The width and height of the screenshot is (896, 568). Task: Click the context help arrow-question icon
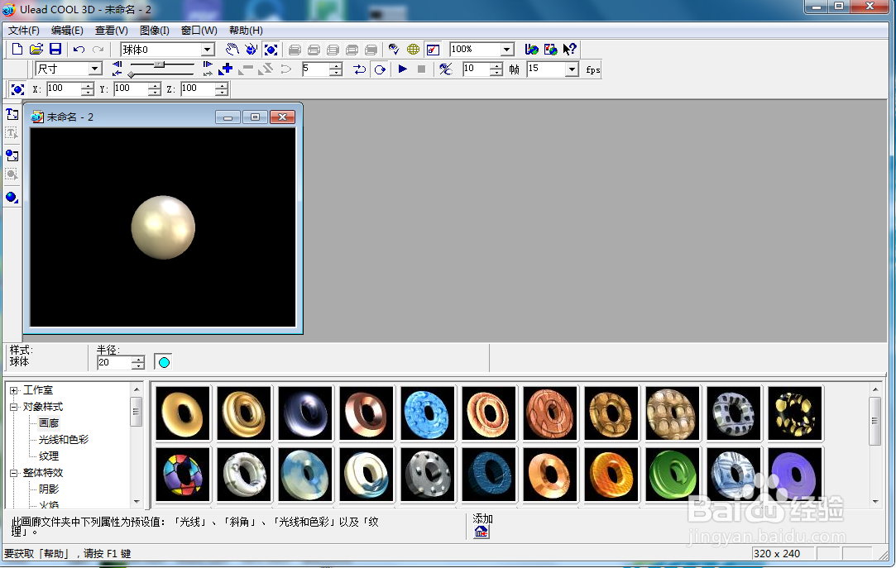point(570,50)
